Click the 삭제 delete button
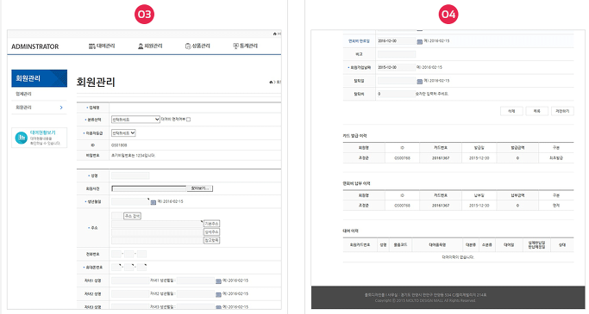 tap(511, 111)
